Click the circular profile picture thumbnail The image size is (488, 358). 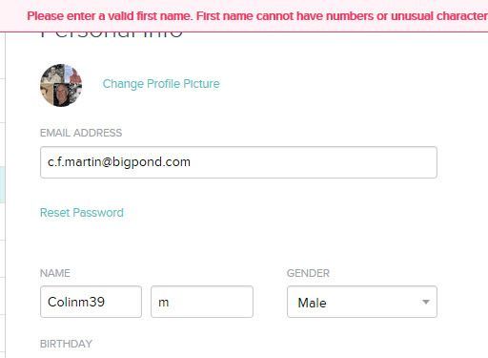coord(61,85)
